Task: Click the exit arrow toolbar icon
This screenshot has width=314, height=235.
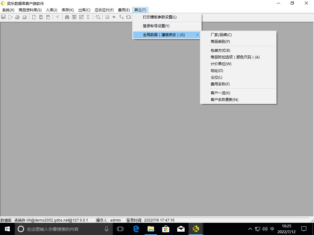Action: click(10, 17)
